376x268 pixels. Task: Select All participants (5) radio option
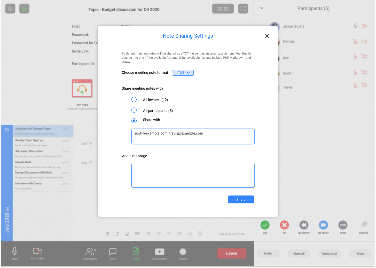point(134,110)
